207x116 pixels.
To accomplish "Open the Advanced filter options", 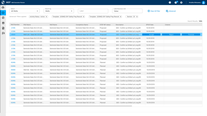I will [x=171, y=11].
